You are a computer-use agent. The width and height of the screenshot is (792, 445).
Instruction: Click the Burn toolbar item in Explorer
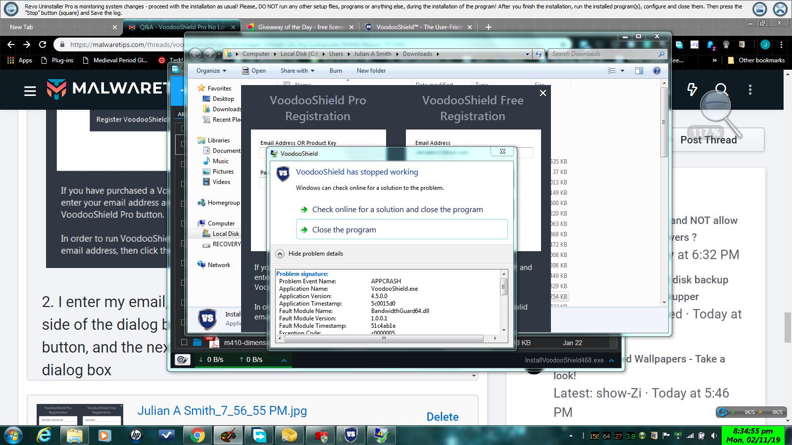pyautogui.click(x=336, y=71)
